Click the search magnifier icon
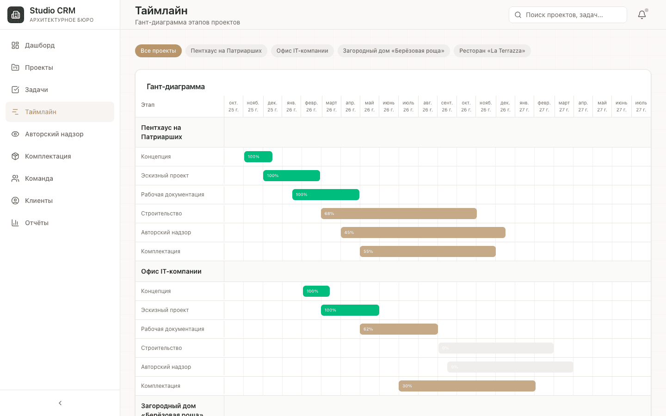666x416 pixels. pyautogui.click(x=518, y=15)
